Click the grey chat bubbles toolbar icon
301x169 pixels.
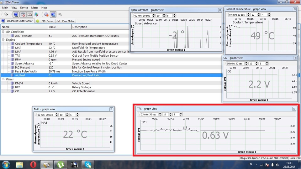pyautogui.click(x=60, y=15)
